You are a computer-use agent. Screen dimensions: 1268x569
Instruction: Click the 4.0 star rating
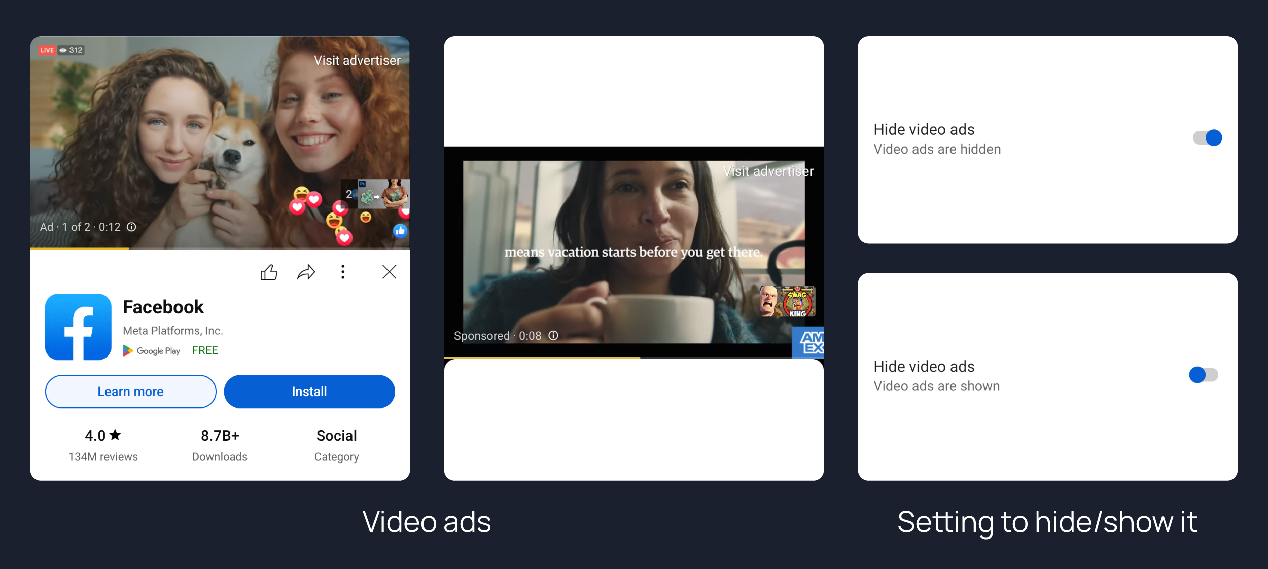(103, 435)
